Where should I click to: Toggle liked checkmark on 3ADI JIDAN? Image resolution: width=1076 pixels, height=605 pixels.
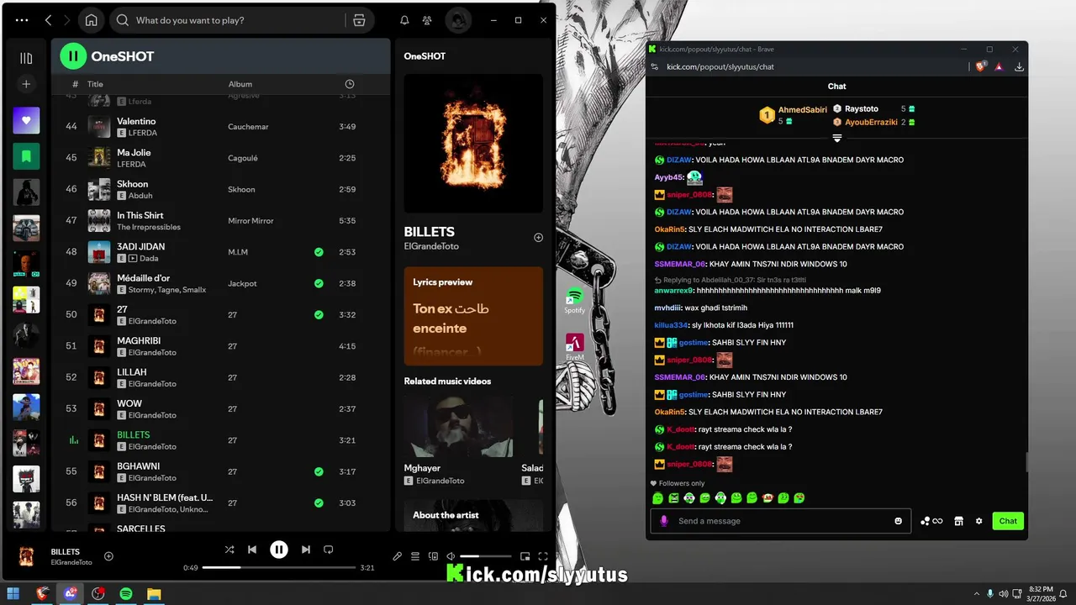click(319, 252)
